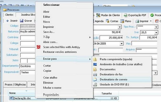161x102 pixels.
Task: Click the Inserir plus icon
Action: 8,21
